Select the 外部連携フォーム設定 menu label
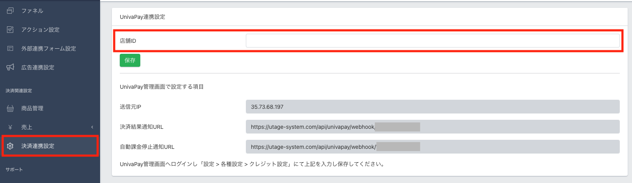Image resolution: width=632 pixels, height=183 pixels. (48, 49)
